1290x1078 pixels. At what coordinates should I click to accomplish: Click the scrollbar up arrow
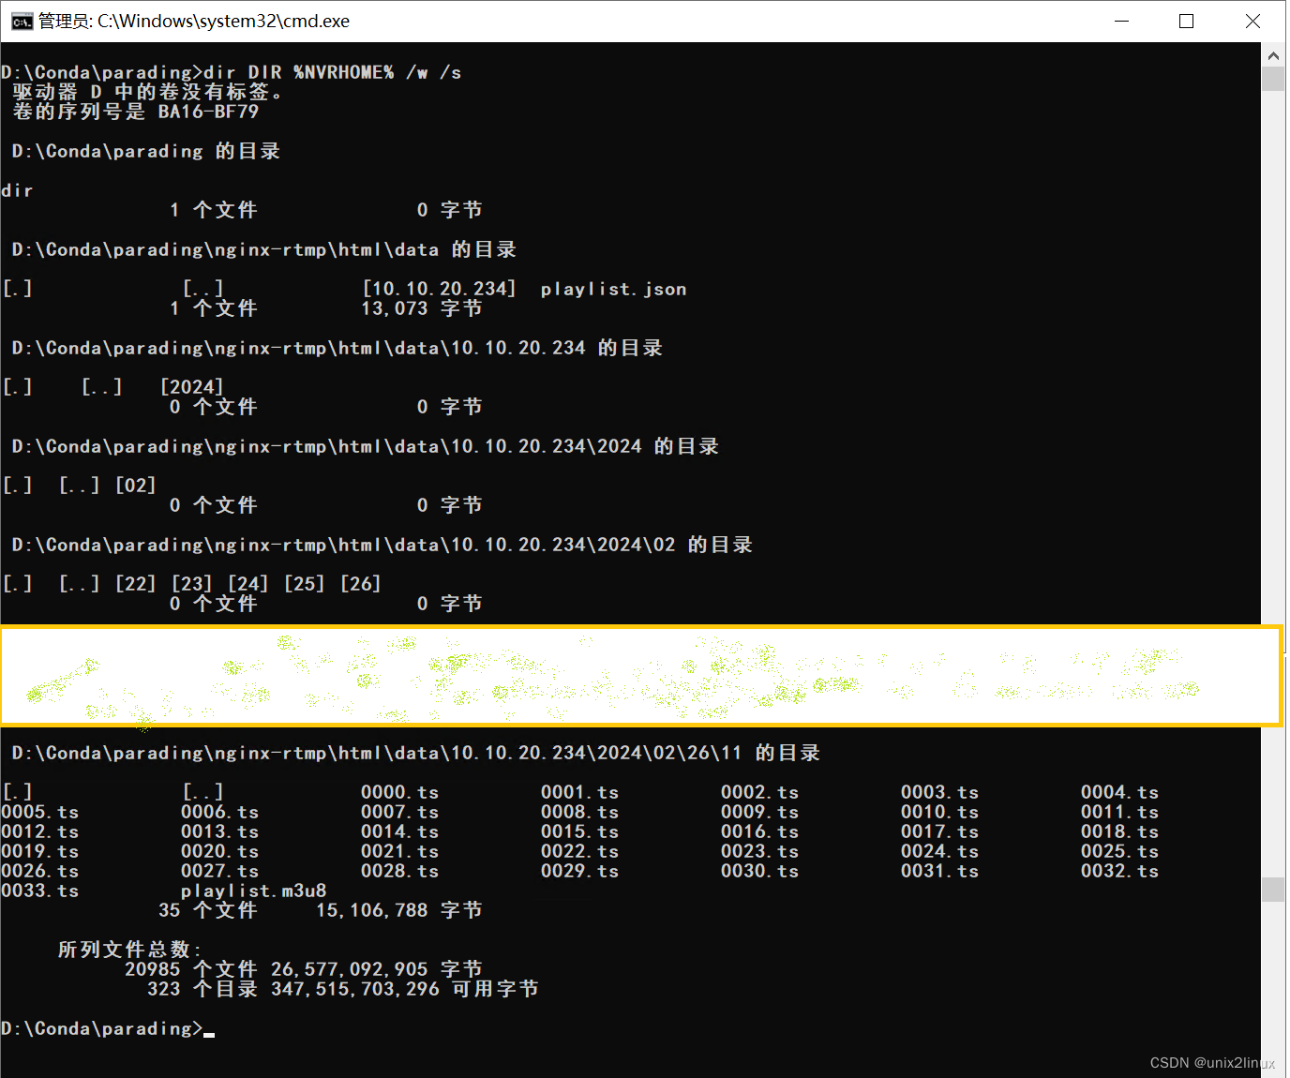(1273, 55)
